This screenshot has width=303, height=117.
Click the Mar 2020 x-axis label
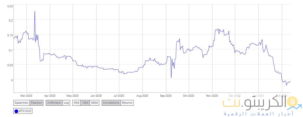click(x=26, y=96)
